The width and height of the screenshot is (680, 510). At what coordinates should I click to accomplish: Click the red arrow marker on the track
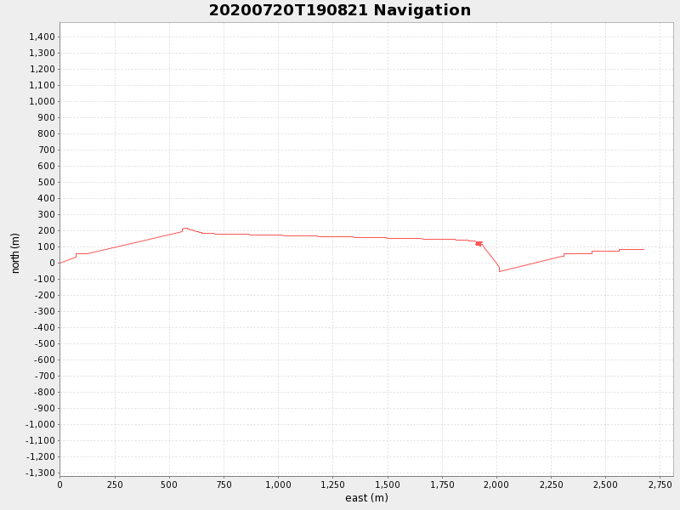(479, 244)
